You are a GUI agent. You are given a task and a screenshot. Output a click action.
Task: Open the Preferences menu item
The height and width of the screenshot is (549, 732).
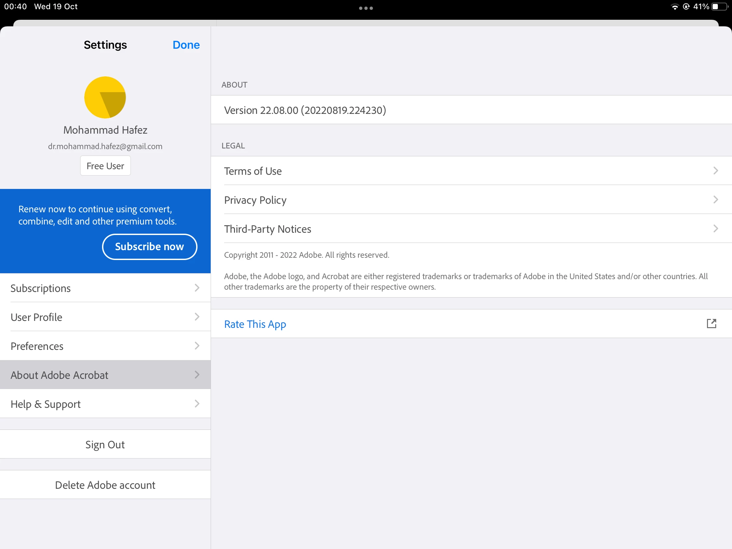point(105,346)
